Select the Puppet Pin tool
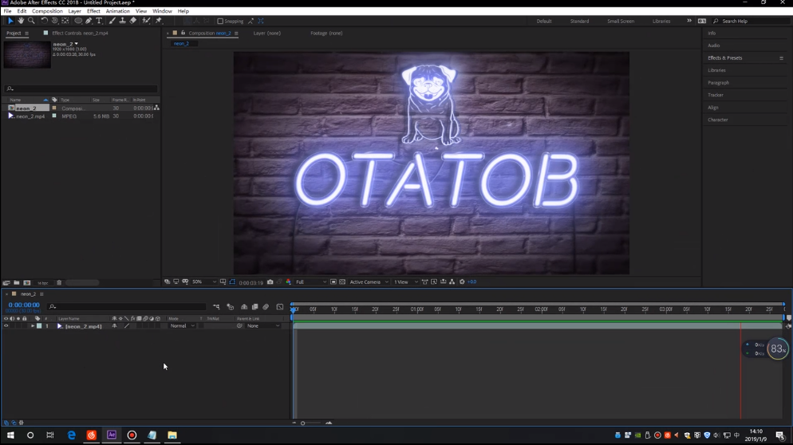 point(158,22)
